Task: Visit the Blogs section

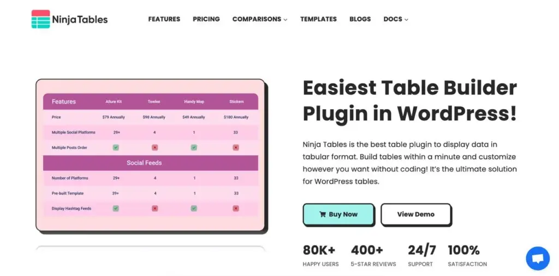Action: pos(360,19)
